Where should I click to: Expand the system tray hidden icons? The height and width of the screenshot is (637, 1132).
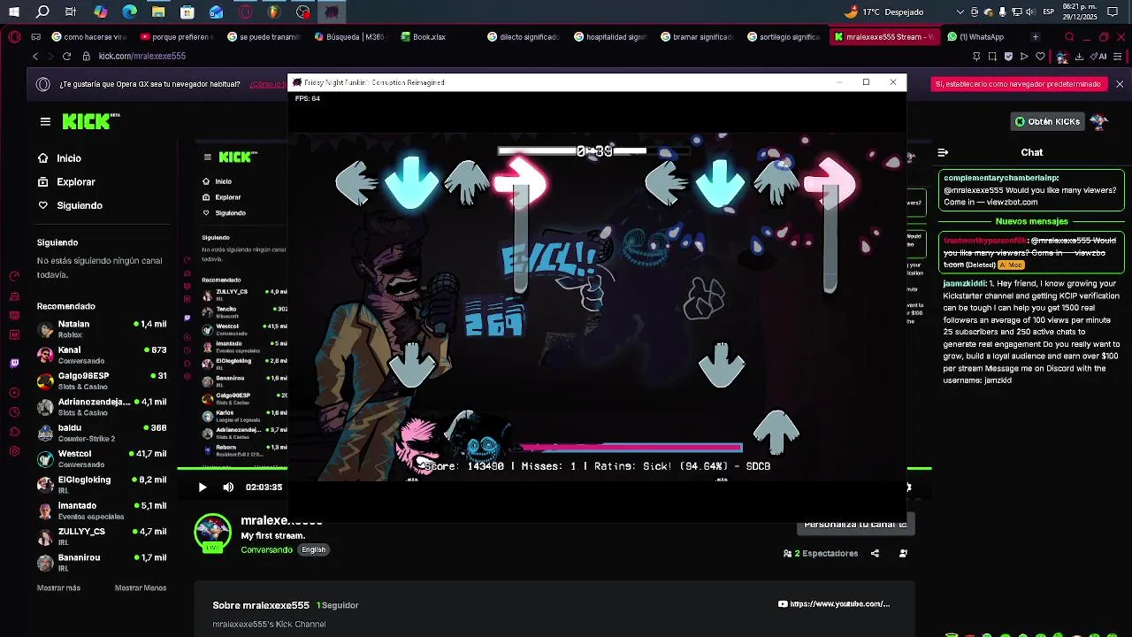click(960, 12)
